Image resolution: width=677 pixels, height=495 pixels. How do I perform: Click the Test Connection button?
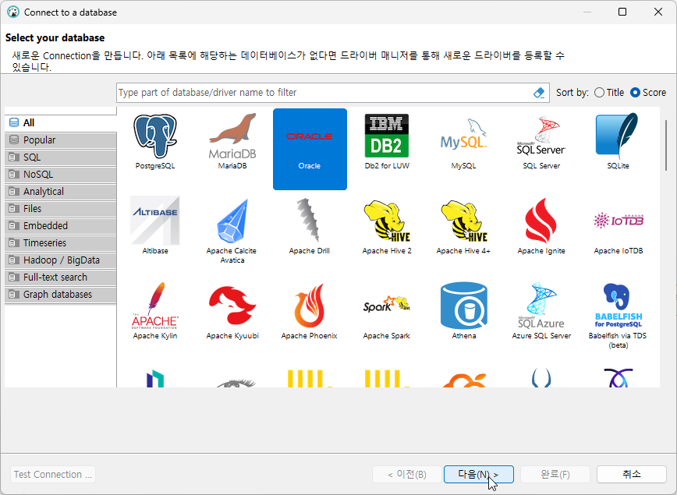53,474
